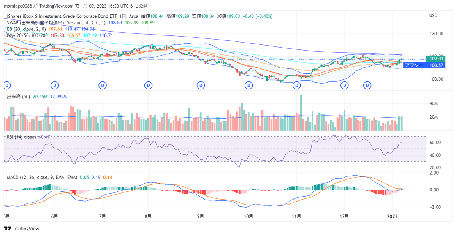This screenshot has width=456, height=235.
Task: Click the 20.00 RSI axis value
Action: [x=435, y=167]
